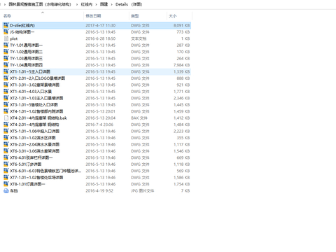Click the XT6-2.01~2.04 DWG file icon
The width and height of the screenshot is (336, 252).
(6, 144)
